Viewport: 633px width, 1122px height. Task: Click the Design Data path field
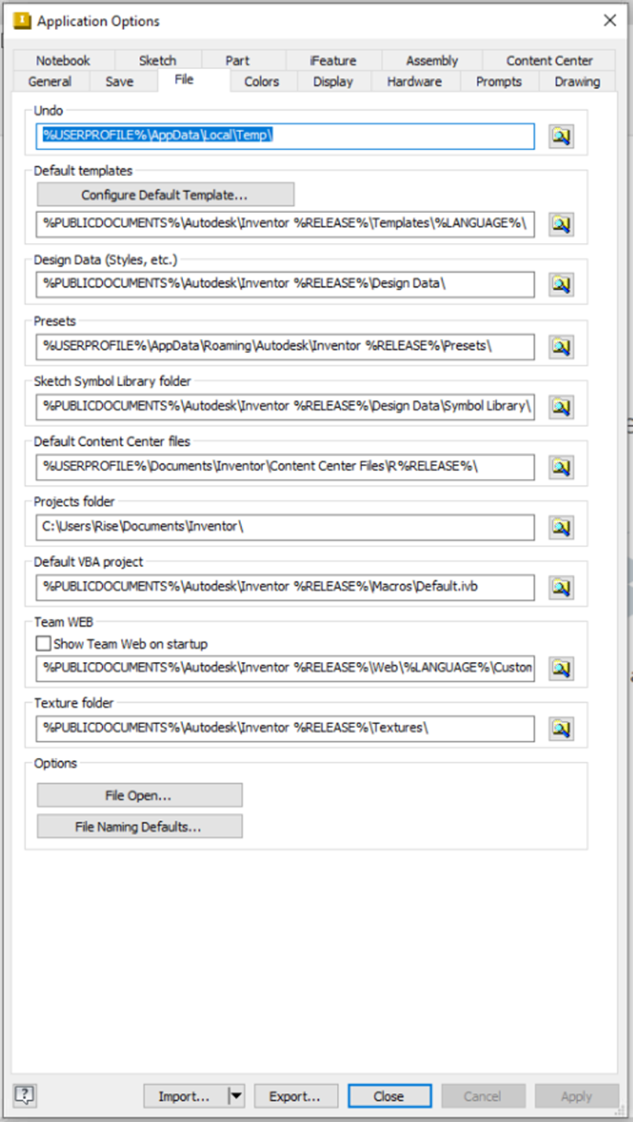point(285,284)
